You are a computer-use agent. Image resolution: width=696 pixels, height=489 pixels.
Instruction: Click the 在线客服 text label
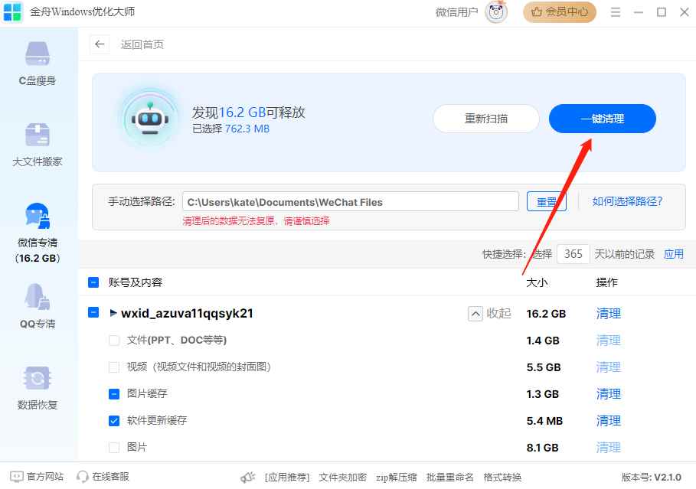(110, 477)
